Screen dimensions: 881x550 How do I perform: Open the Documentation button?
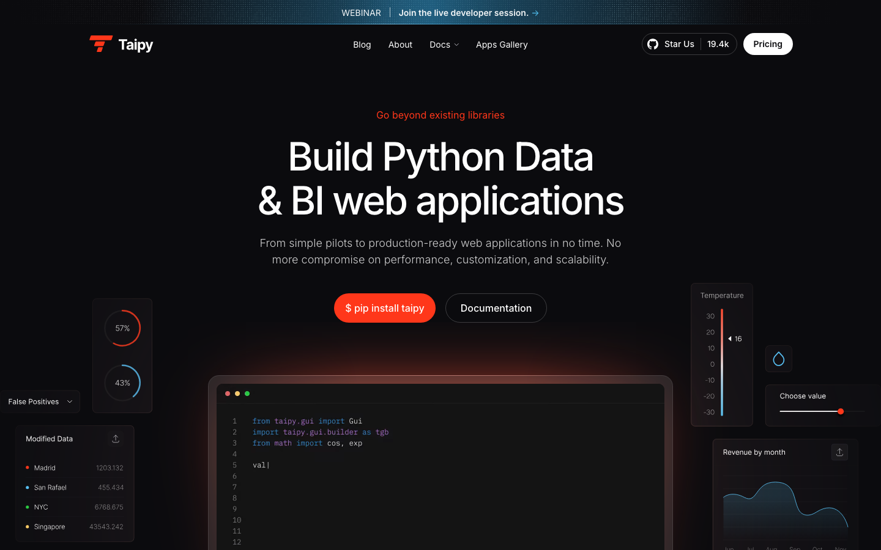click(496, 308)
